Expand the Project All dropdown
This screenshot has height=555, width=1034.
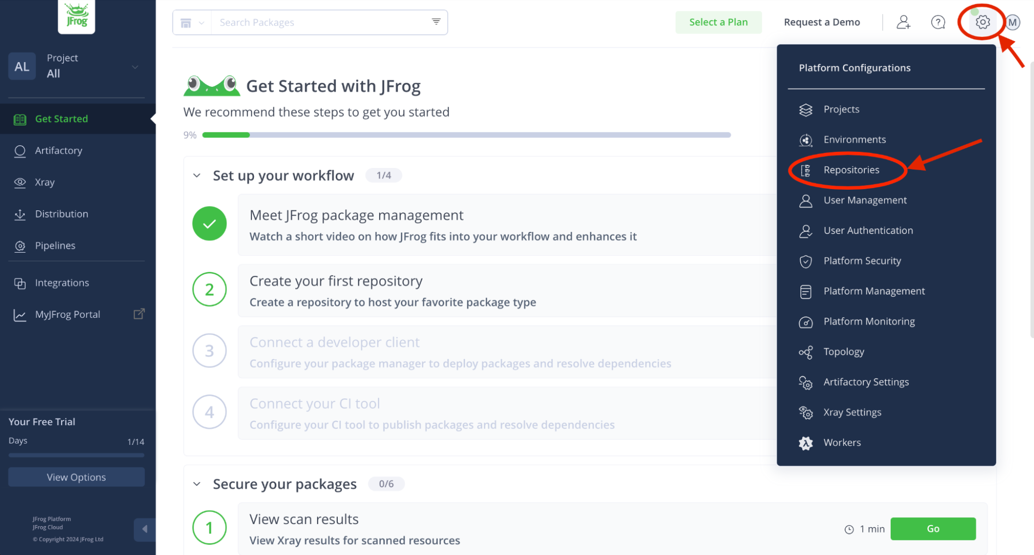134,66
